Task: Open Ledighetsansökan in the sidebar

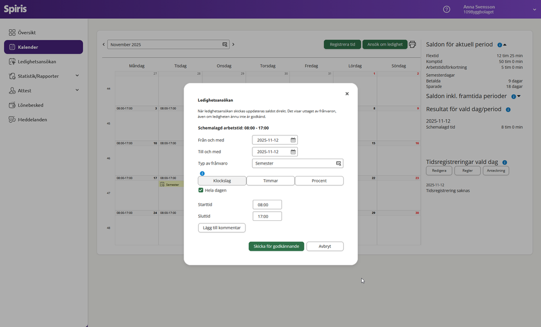Action: point(37,62)
